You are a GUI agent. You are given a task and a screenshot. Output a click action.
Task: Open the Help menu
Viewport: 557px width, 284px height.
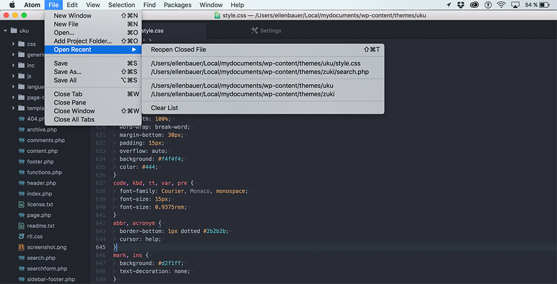coord(237,5)
